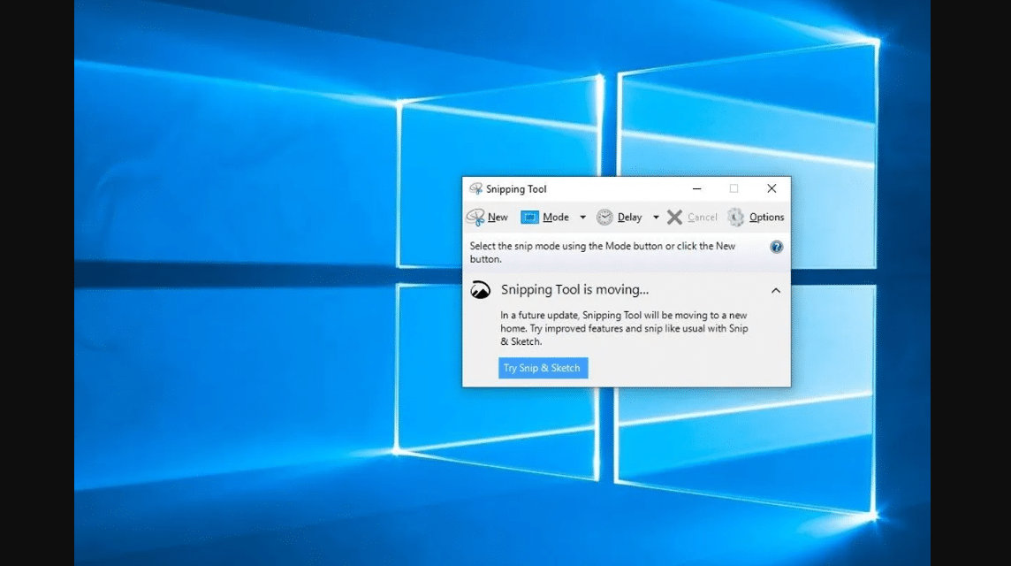Click the 'Snipping Tool is moving...' heading

point(574,290)
